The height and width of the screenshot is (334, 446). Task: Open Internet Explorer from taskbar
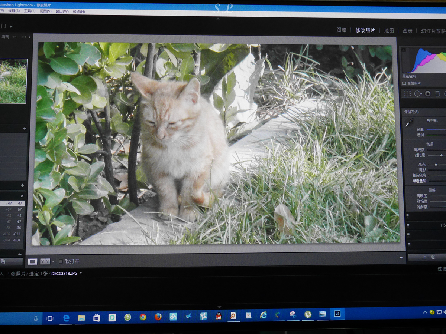[264, 315]
